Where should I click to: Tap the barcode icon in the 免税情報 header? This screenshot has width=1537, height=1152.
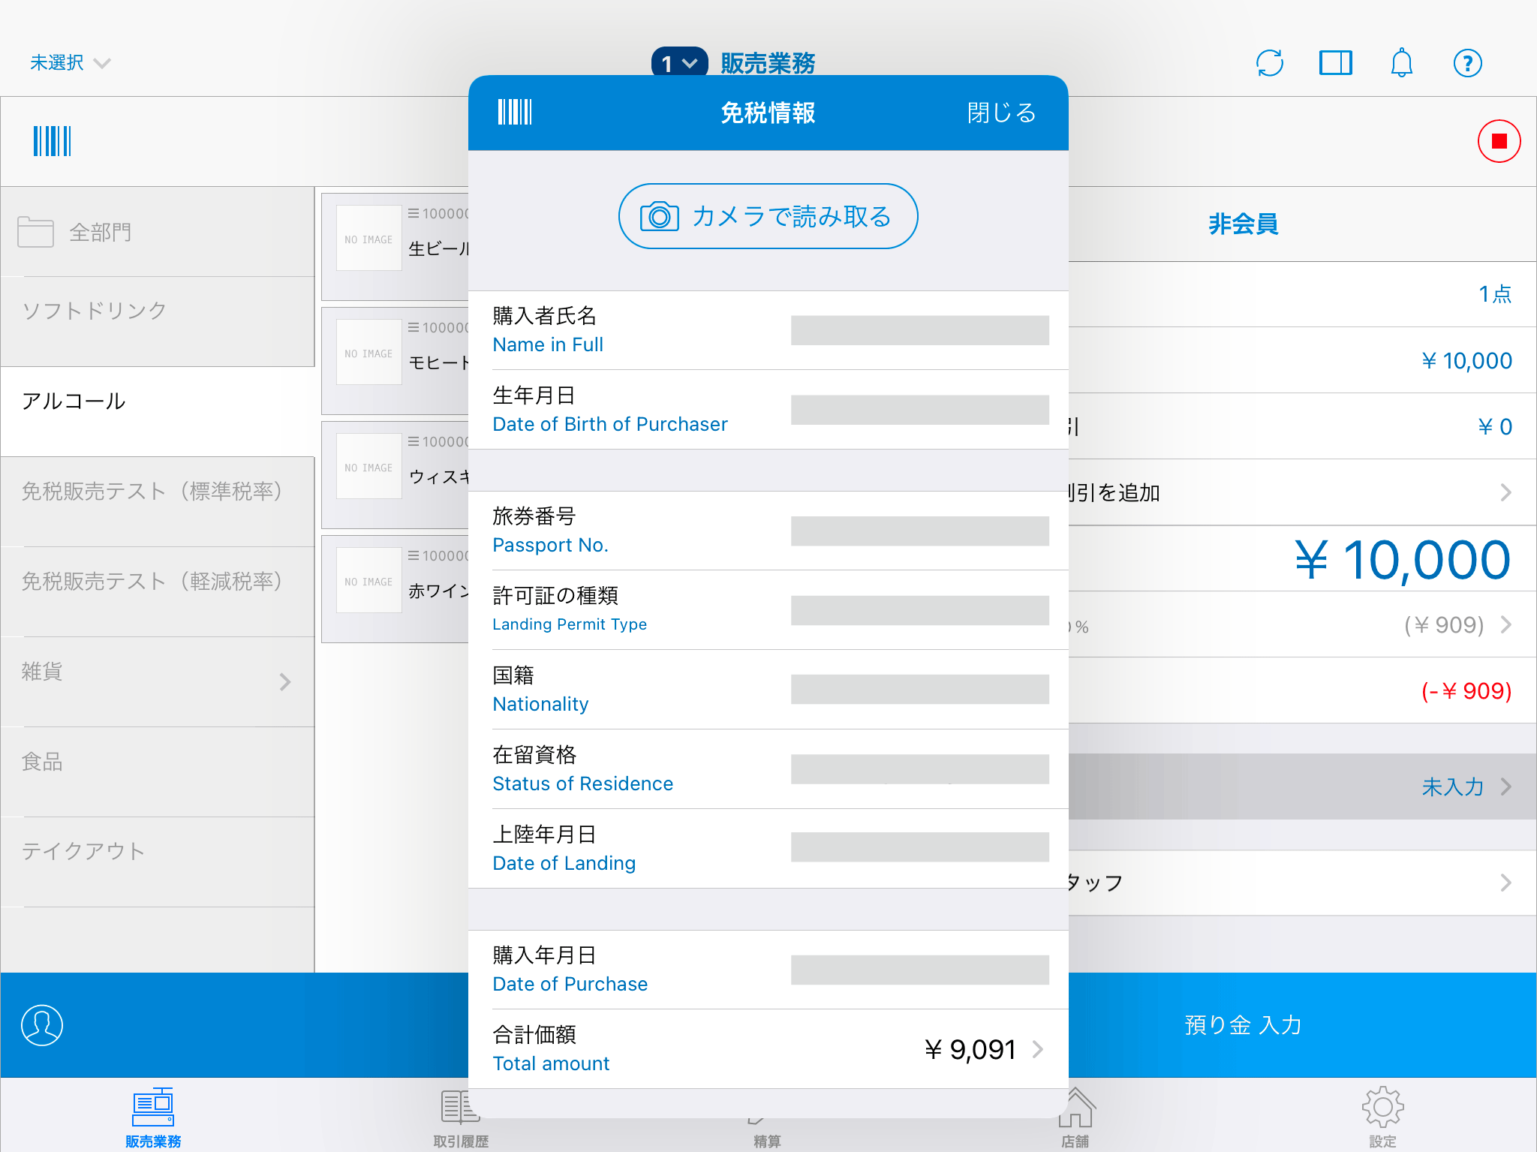[515, 113]
